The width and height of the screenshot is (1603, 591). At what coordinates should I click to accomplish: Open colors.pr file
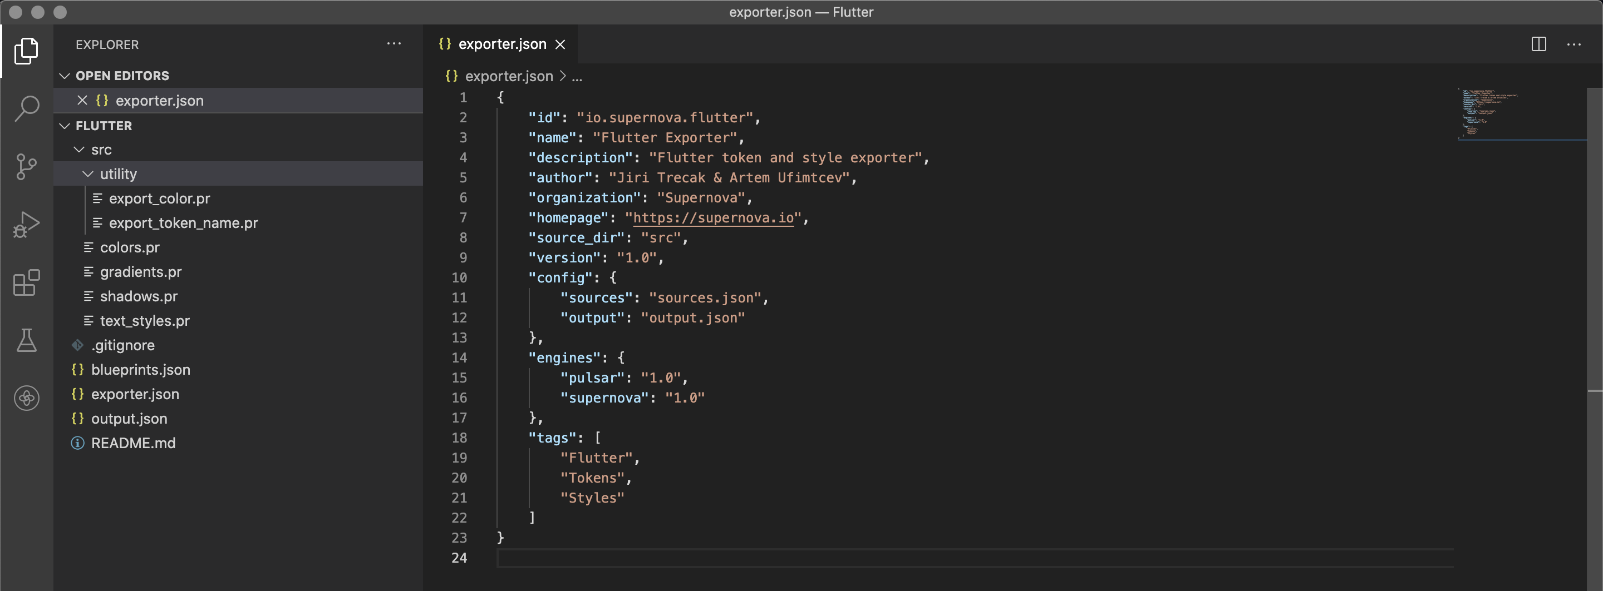click(130, 247)
